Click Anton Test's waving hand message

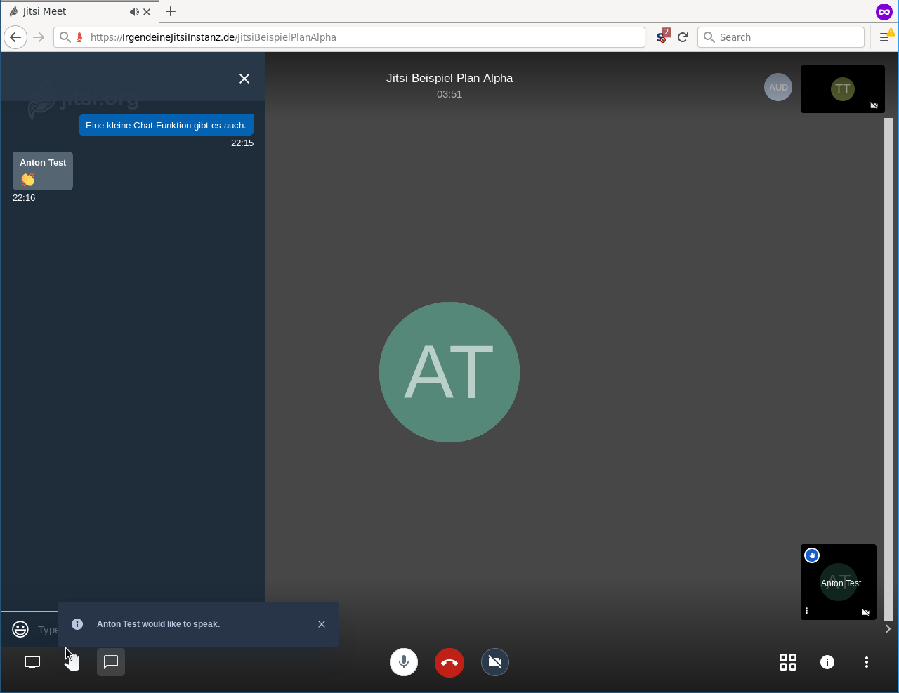pos(43,171)
